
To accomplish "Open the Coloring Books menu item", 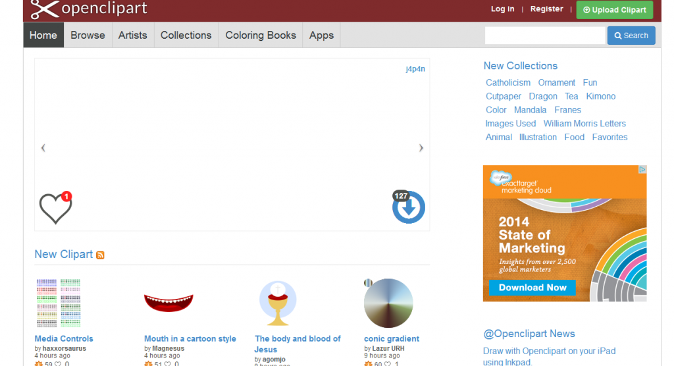I will 261,36.
